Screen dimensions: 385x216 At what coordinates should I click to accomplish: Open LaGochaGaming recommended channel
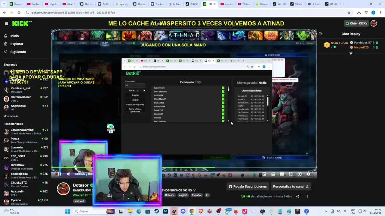click(26, 131)
